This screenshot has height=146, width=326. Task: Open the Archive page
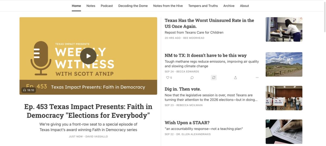229,6
